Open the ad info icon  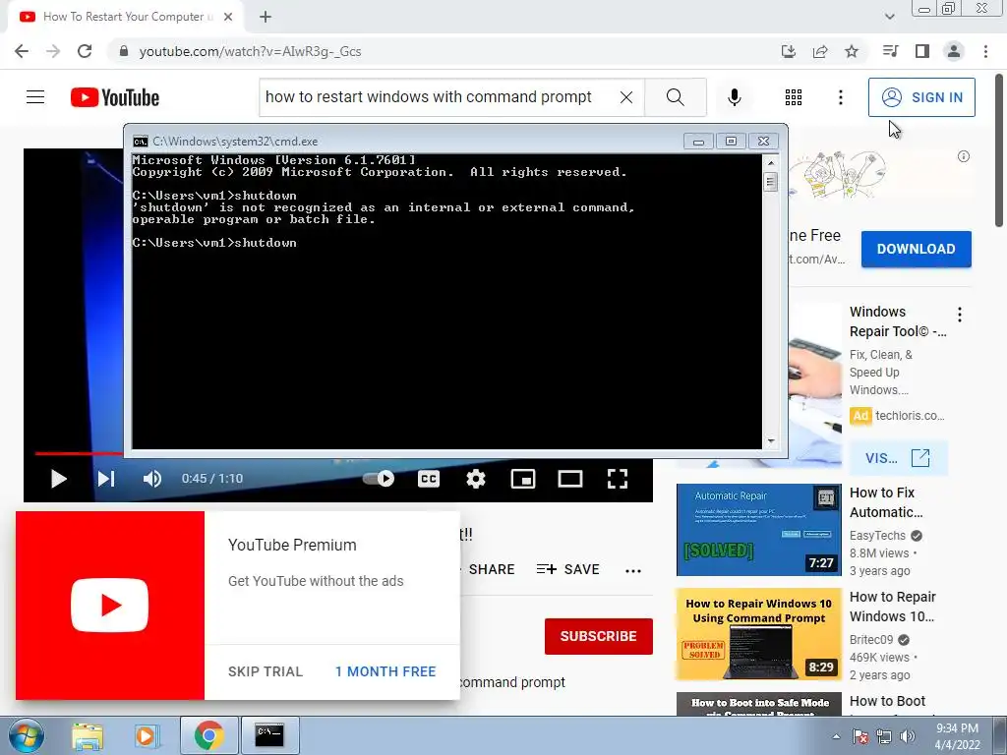964,156
